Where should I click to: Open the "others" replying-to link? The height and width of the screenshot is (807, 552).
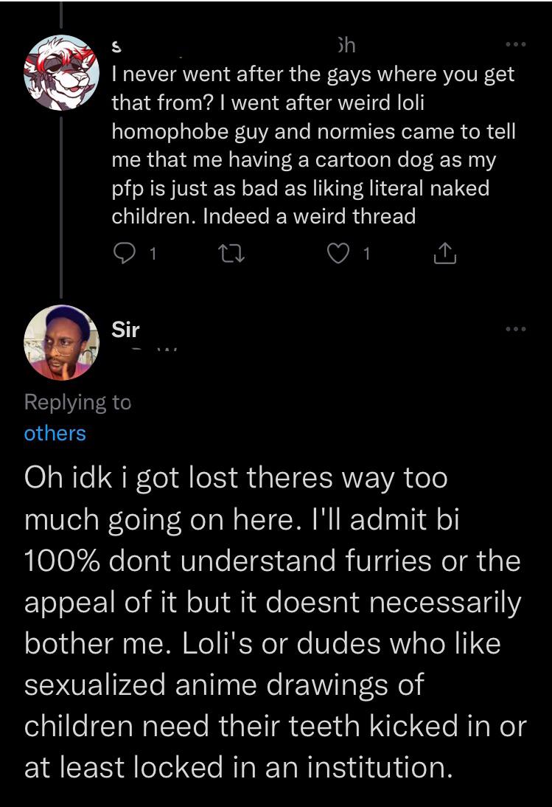click(55, 433)
